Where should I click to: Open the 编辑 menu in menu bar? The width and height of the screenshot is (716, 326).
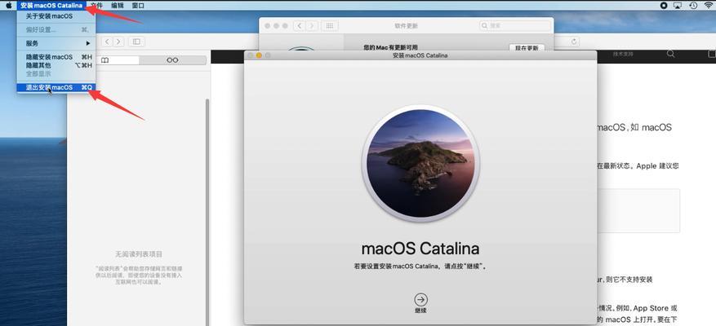(x=118, y=6)
